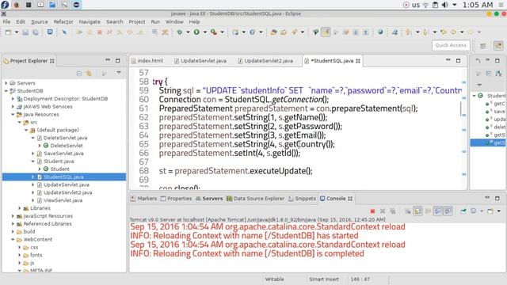Run the program with green Run icon
This screenshot has width=507, height=285.
click(196, 32)
